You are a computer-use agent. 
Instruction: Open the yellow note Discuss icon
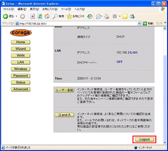[x=125, y=16]
